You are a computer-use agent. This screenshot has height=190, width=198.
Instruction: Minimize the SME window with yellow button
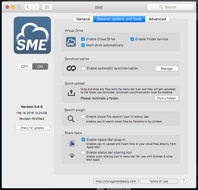pos(13,7)
